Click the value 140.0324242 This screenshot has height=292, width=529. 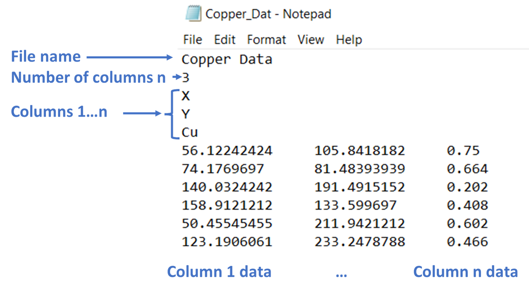(227, 187)
